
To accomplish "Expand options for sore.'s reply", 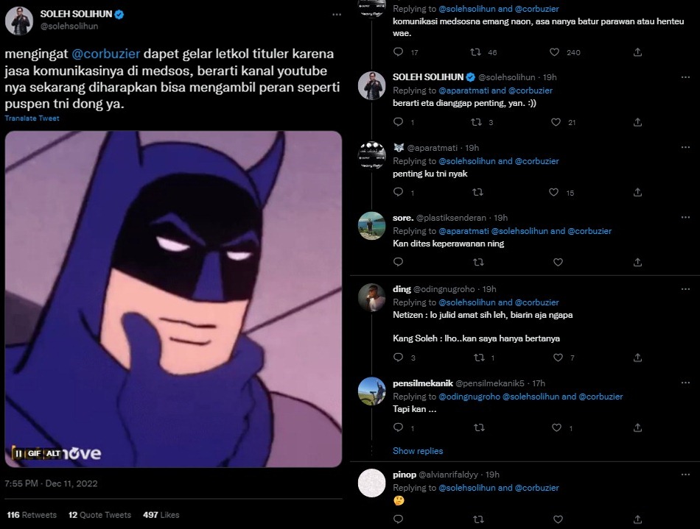I will [x=676, y=218].
